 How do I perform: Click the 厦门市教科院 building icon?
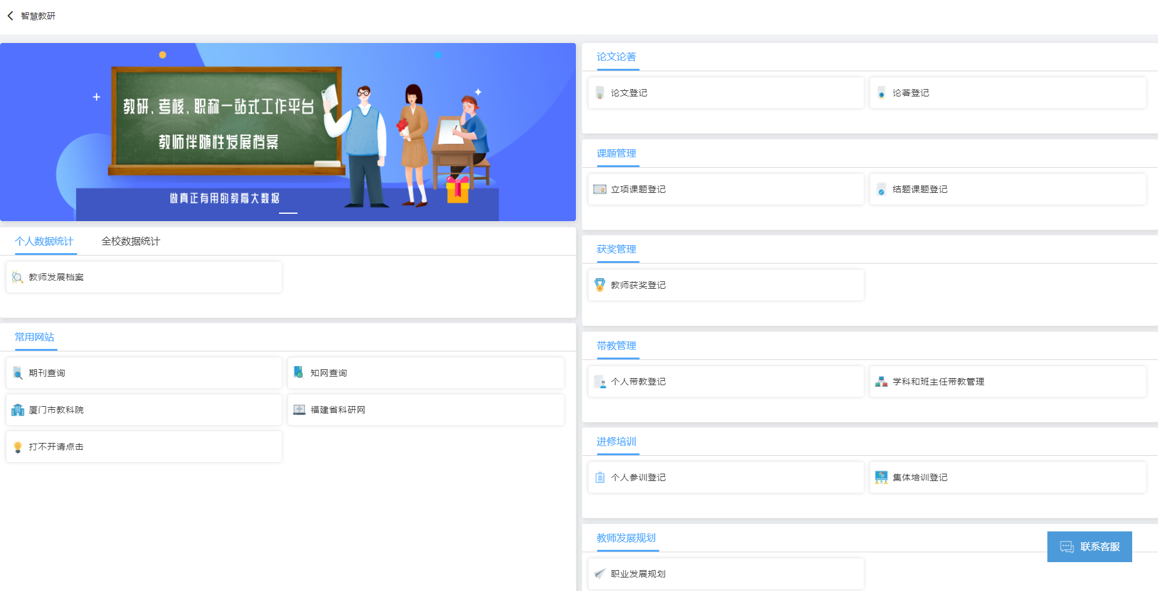pyautogui.click(x=18, y=410)
